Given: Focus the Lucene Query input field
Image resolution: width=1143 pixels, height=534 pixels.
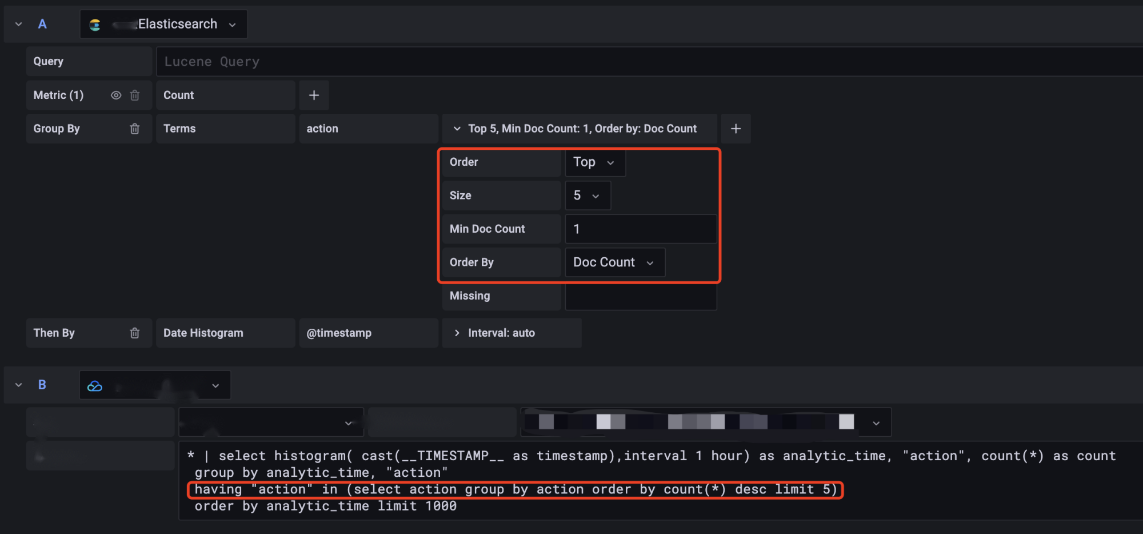Looking at the screenshot, I should (649, 62).
